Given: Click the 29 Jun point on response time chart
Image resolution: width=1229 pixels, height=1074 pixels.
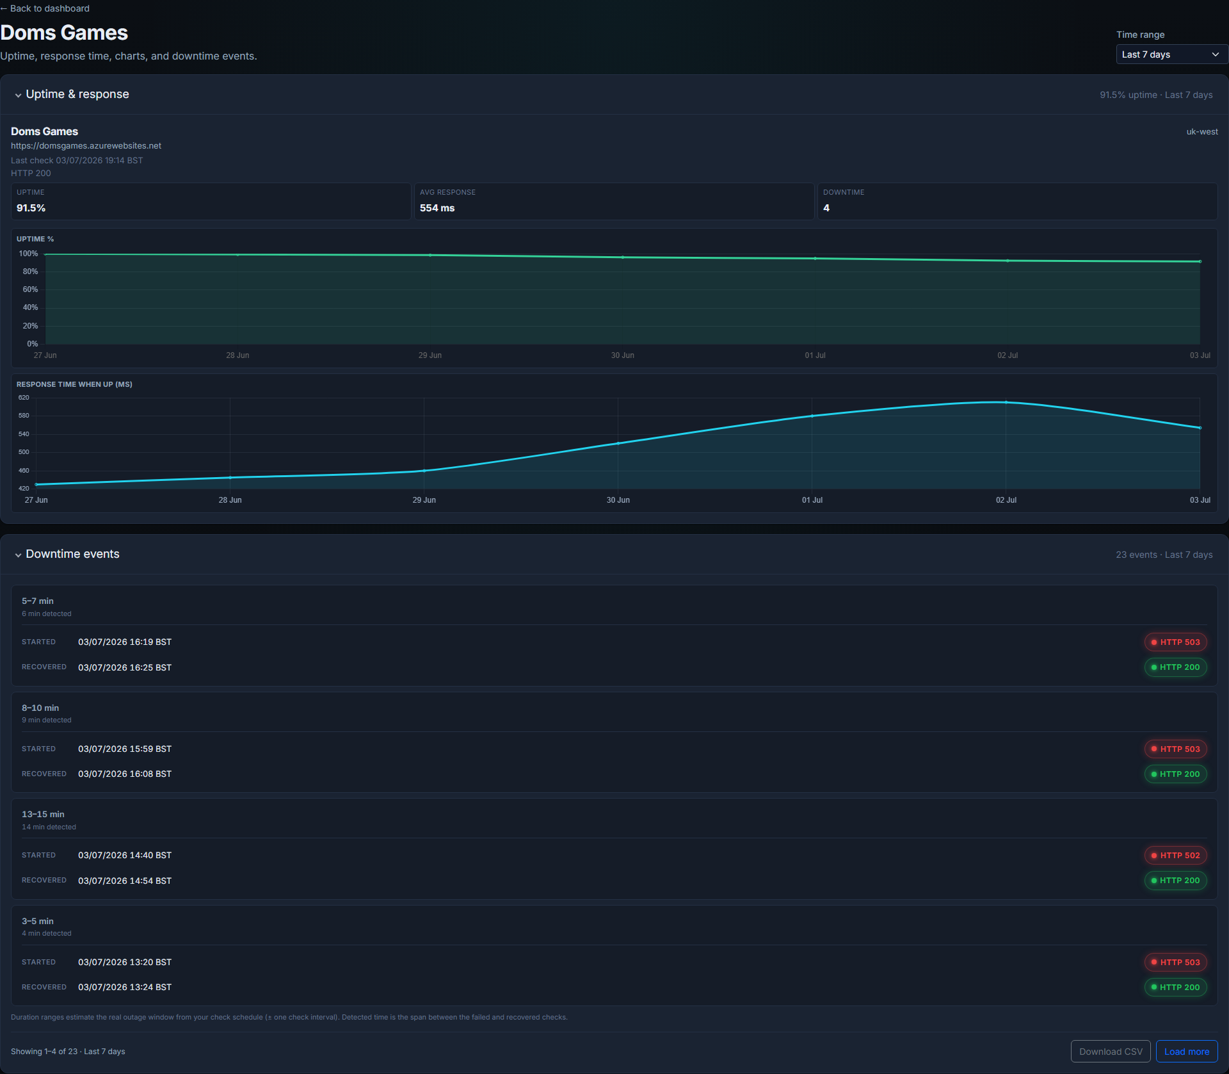Looking at the screenshot, I should coord(424,471).
